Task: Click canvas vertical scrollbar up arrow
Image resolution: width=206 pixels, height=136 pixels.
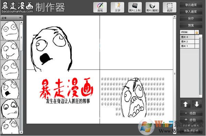Action: pyautogui.click(x=175, y=17)
